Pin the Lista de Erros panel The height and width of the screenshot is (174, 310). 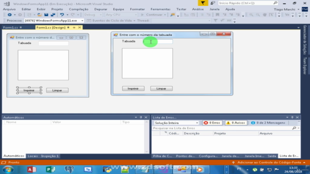[292, 117]
